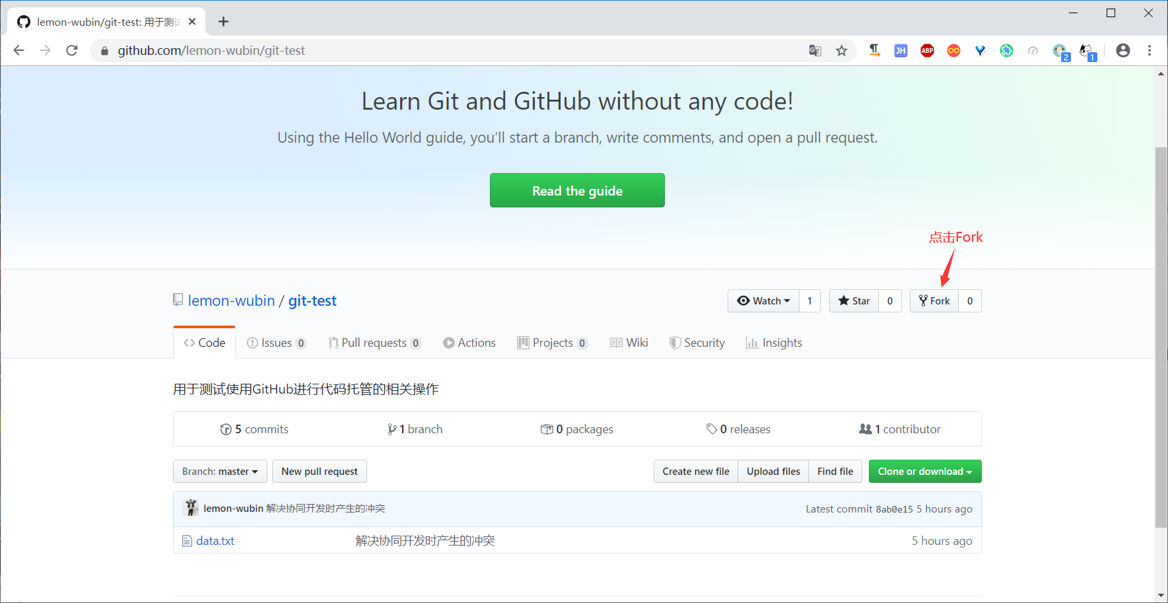Open the data.txt file

click(215, 541)
